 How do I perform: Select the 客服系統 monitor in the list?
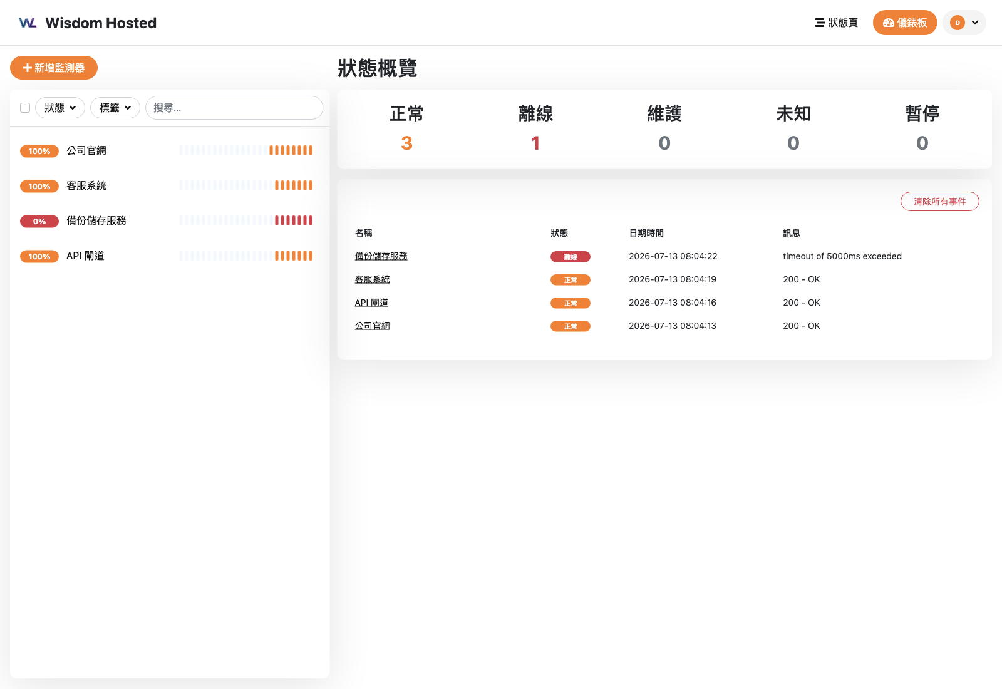tap(169, 186)
